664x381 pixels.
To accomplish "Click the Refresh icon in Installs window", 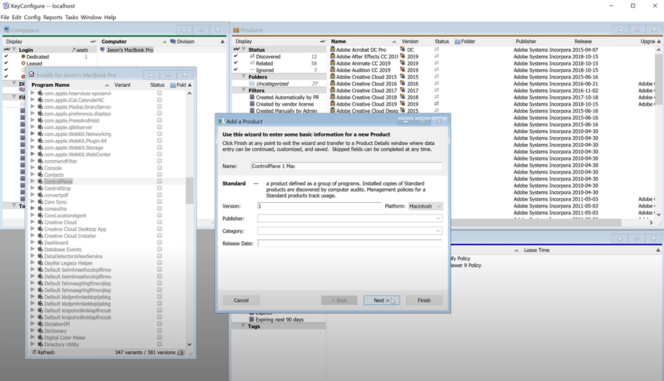I will (35, 353).
